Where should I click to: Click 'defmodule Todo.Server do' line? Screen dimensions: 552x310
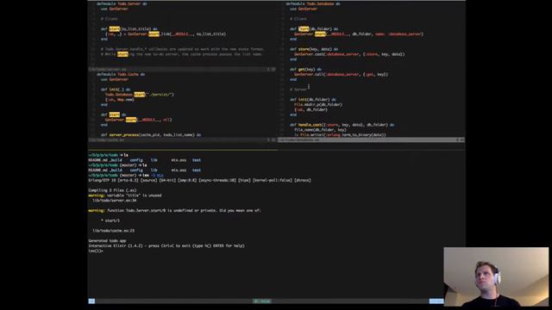(x=122, y=3)
